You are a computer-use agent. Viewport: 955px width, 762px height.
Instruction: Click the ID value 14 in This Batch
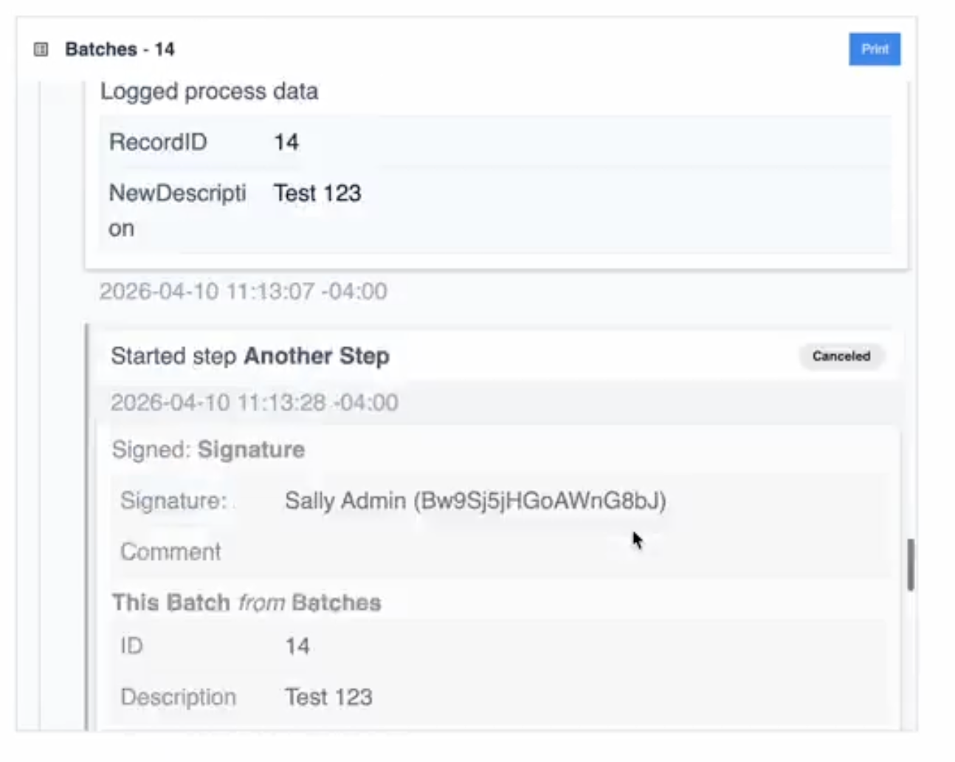(297, 646)
